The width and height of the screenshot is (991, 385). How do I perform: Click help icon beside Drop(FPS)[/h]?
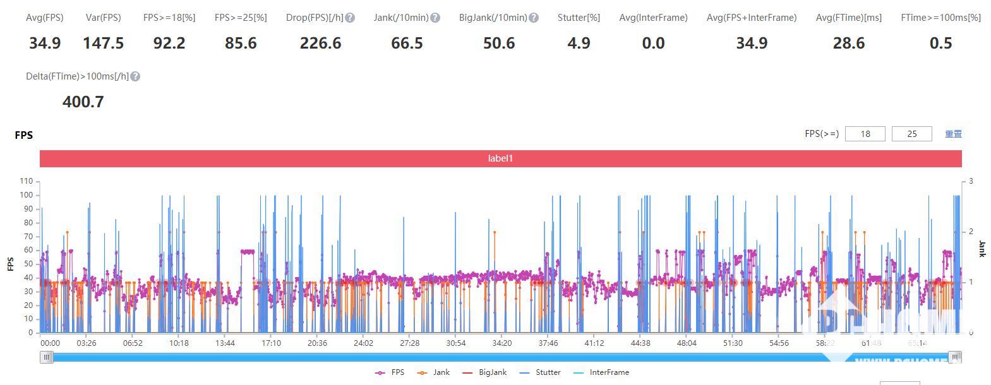click(x=350, y=18)
